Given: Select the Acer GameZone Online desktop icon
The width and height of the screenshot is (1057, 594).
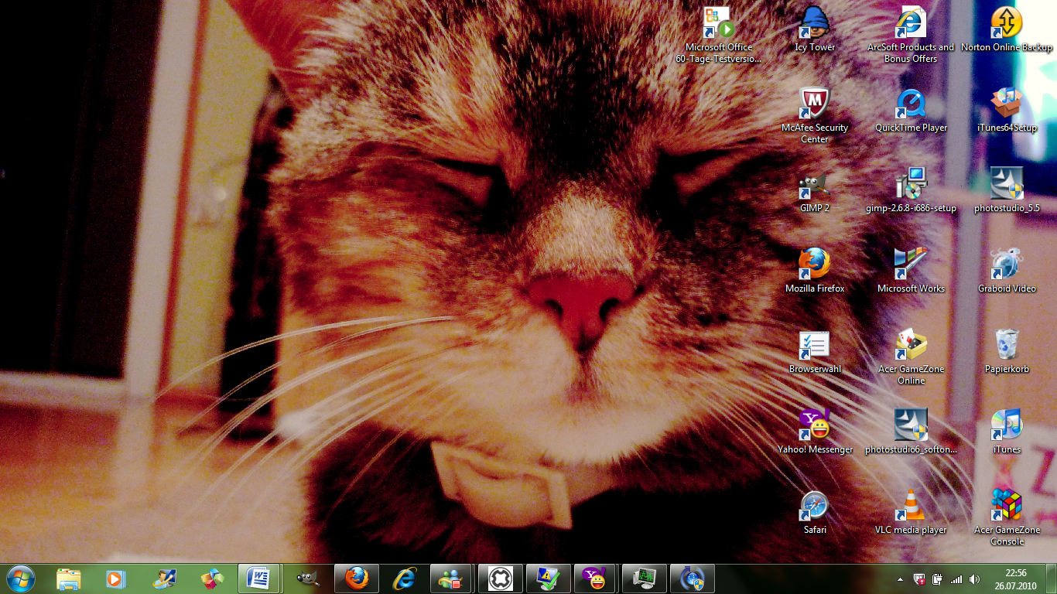Looking at the screenshot, I should point(911,357).
